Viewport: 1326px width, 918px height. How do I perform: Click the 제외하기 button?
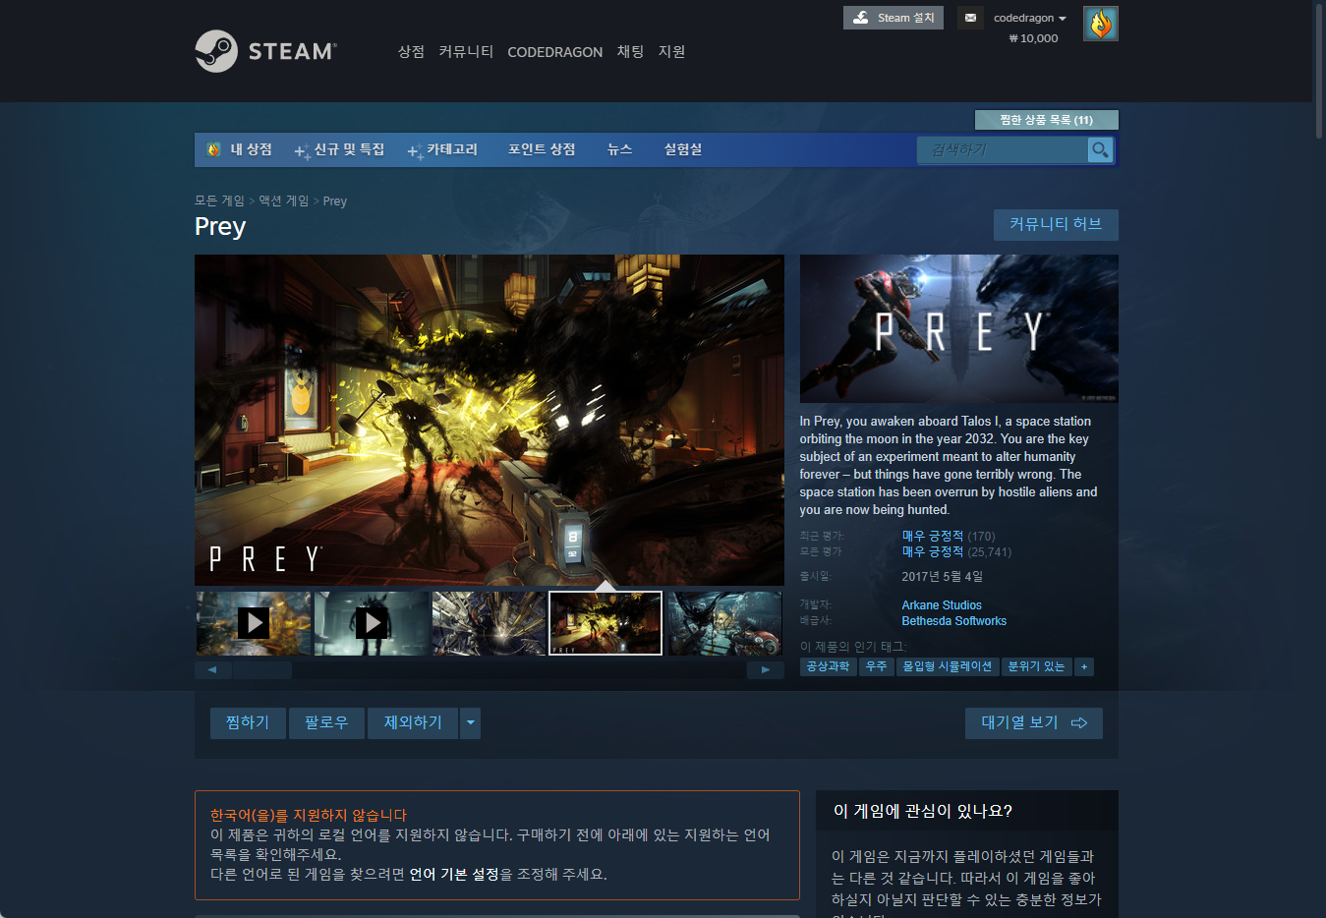pyautogui.click(x=413, y=722)
